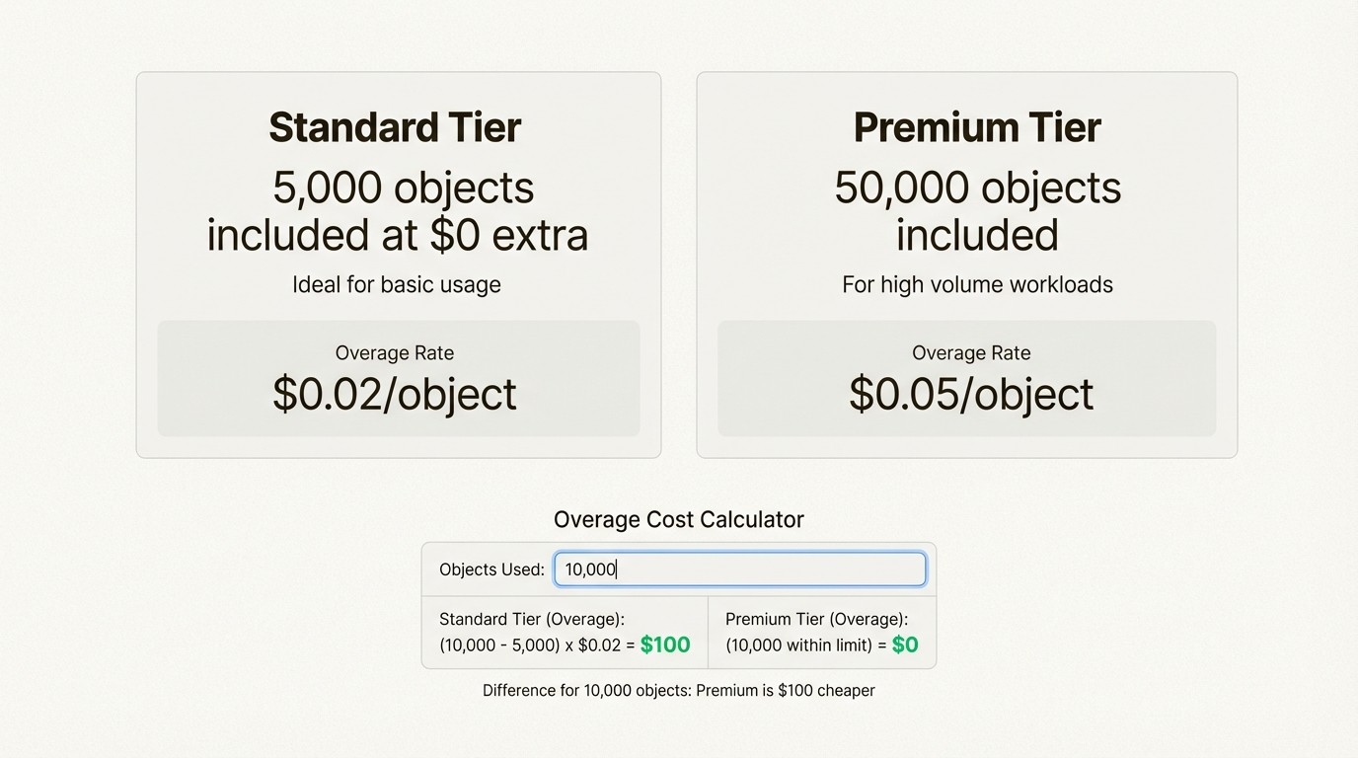Click the Objects Used input field

(x=739, y=568)
